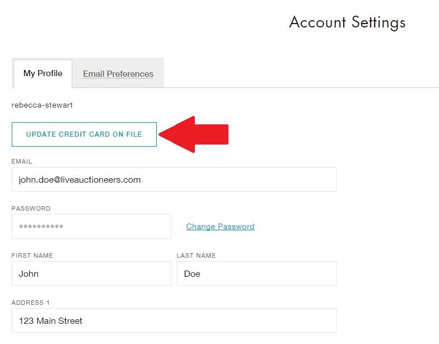Switch to the Email Preferences tab
This screenshot has height=344, width=439.
pos(118,74)
